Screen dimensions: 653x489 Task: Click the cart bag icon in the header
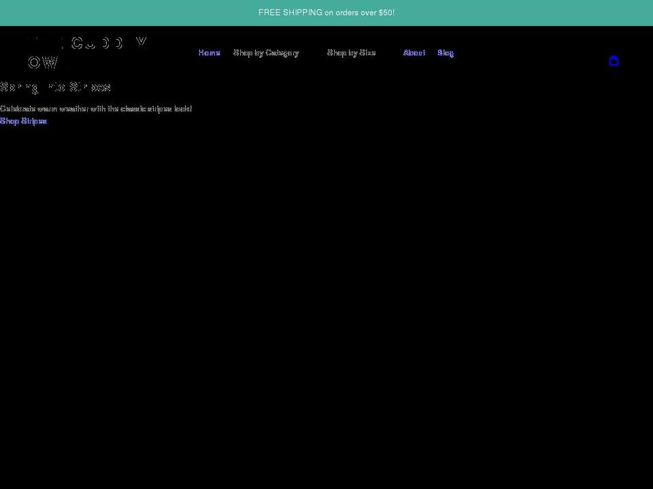614,61
